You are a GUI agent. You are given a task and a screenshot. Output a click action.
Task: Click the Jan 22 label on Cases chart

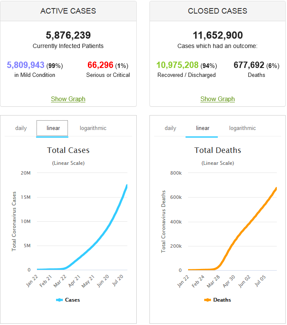click(32, 281)
